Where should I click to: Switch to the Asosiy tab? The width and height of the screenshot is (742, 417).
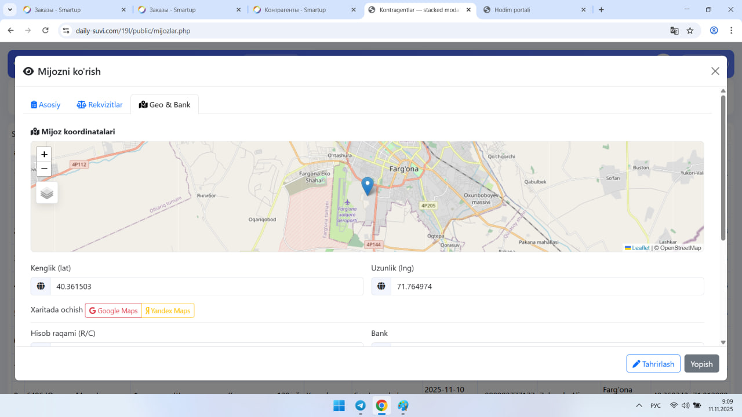click(x=46, y=105)
